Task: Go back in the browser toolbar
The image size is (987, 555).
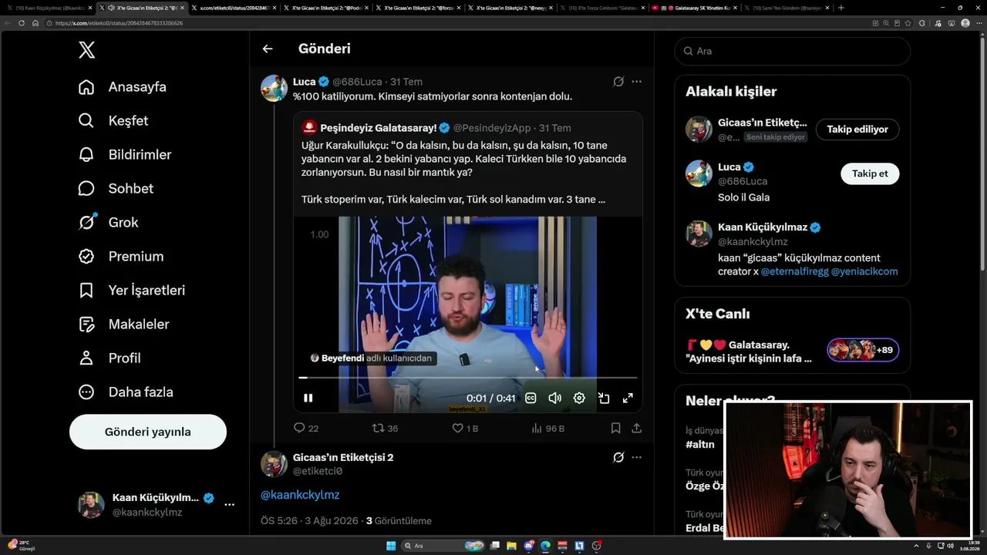Action: pyautogui.click(x=8, y=23)
